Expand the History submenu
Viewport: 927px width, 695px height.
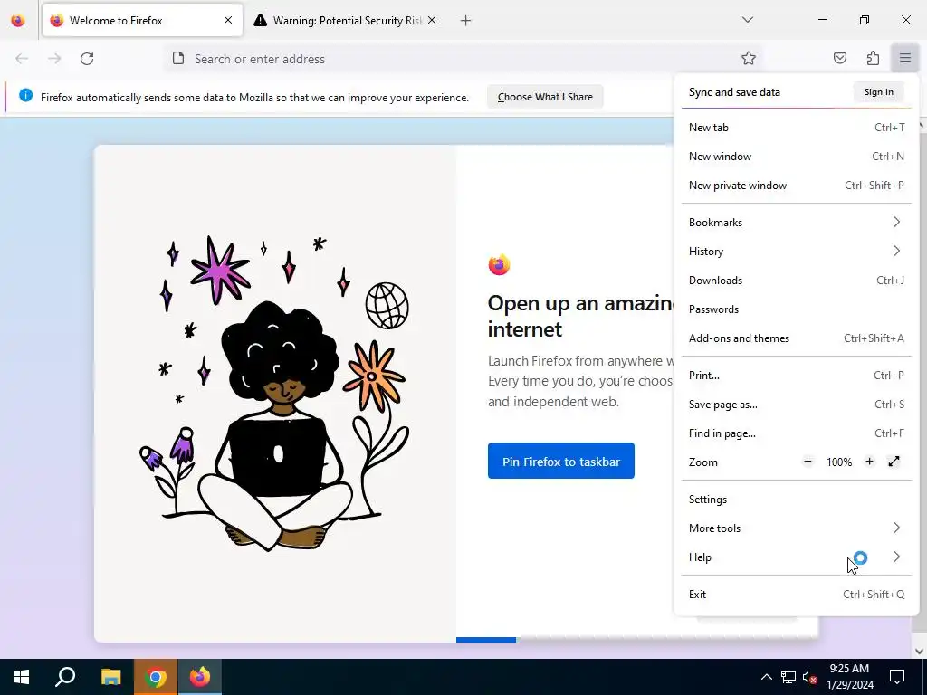(x=797, y=252)
